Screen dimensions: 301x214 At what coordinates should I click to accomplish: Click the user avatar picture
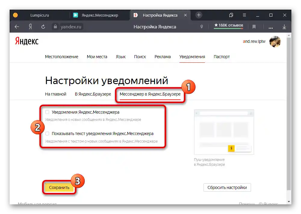[275, 41]
